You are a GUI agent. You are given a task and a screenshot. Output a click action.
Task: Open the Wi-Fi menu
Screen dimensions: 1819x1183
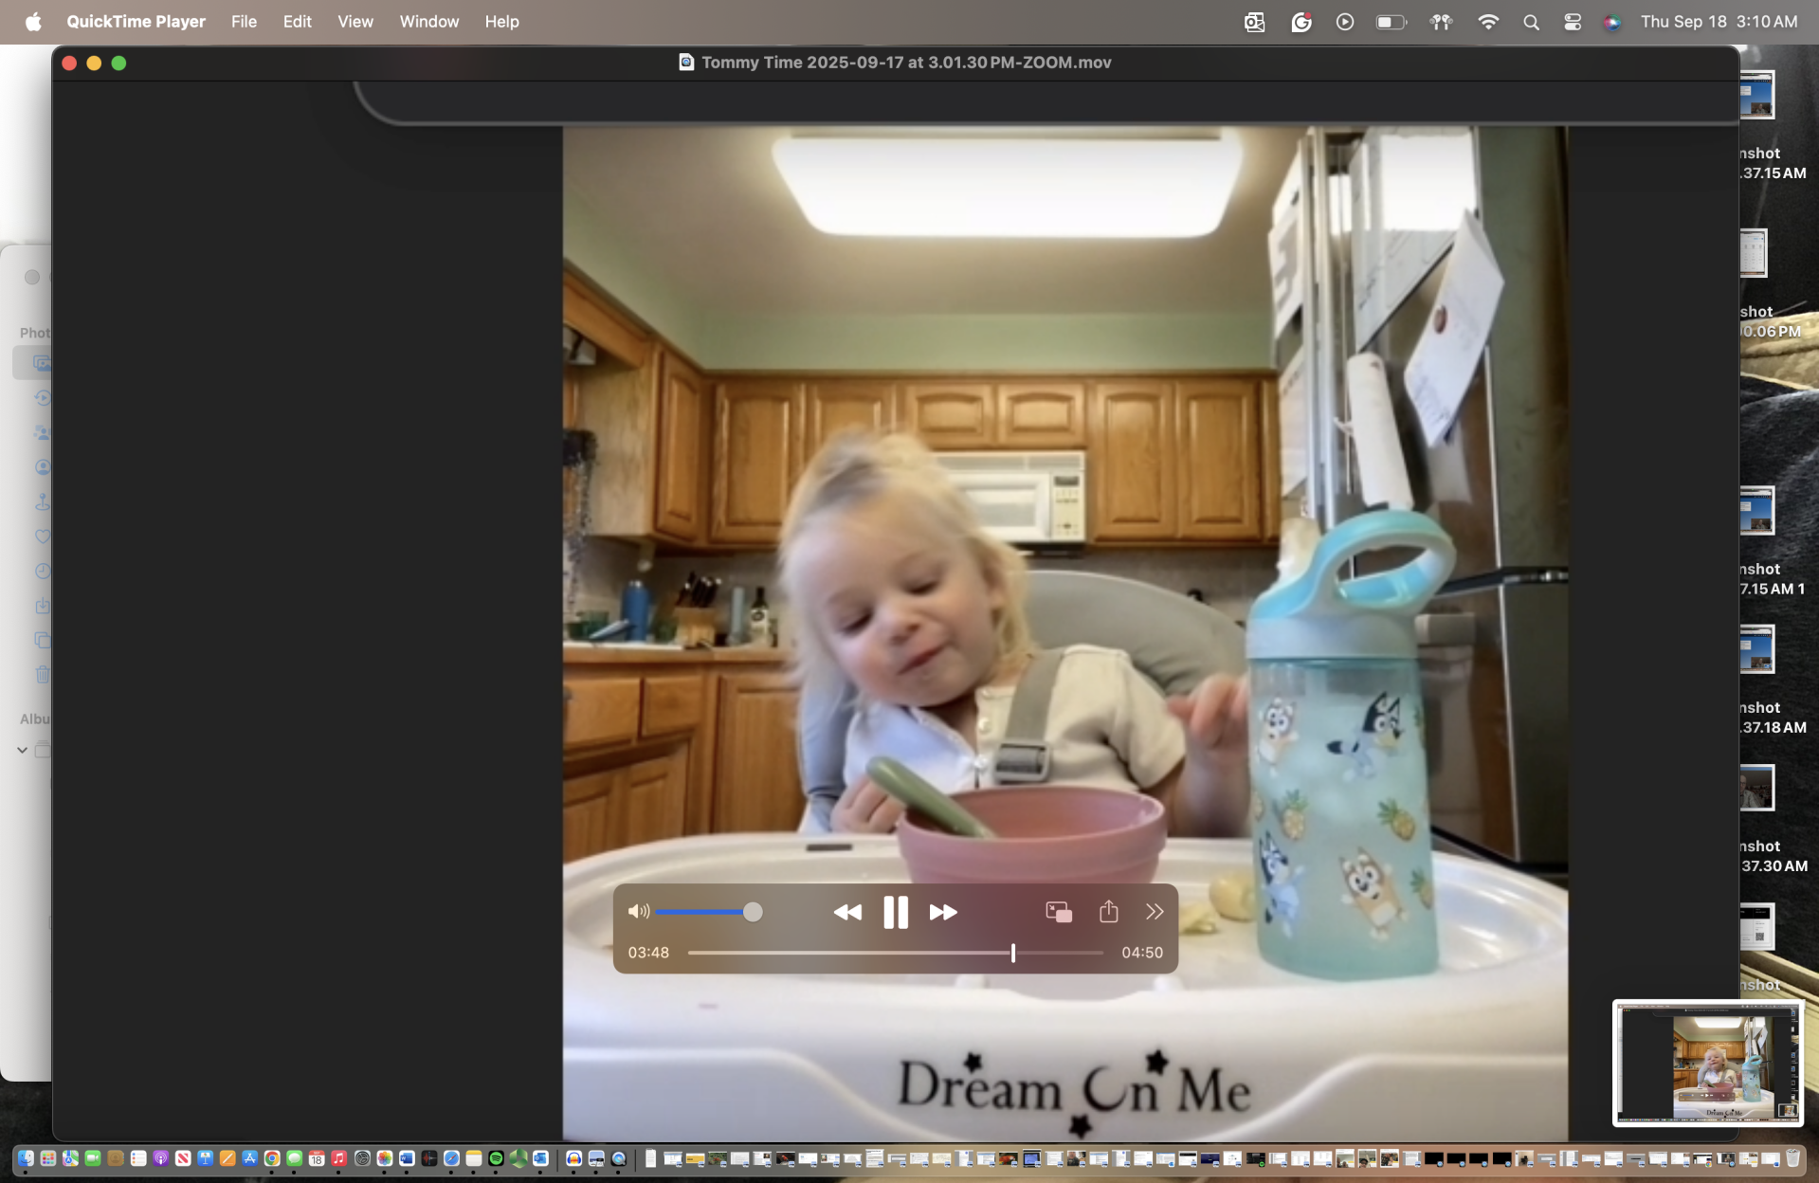coord(1488,22)
